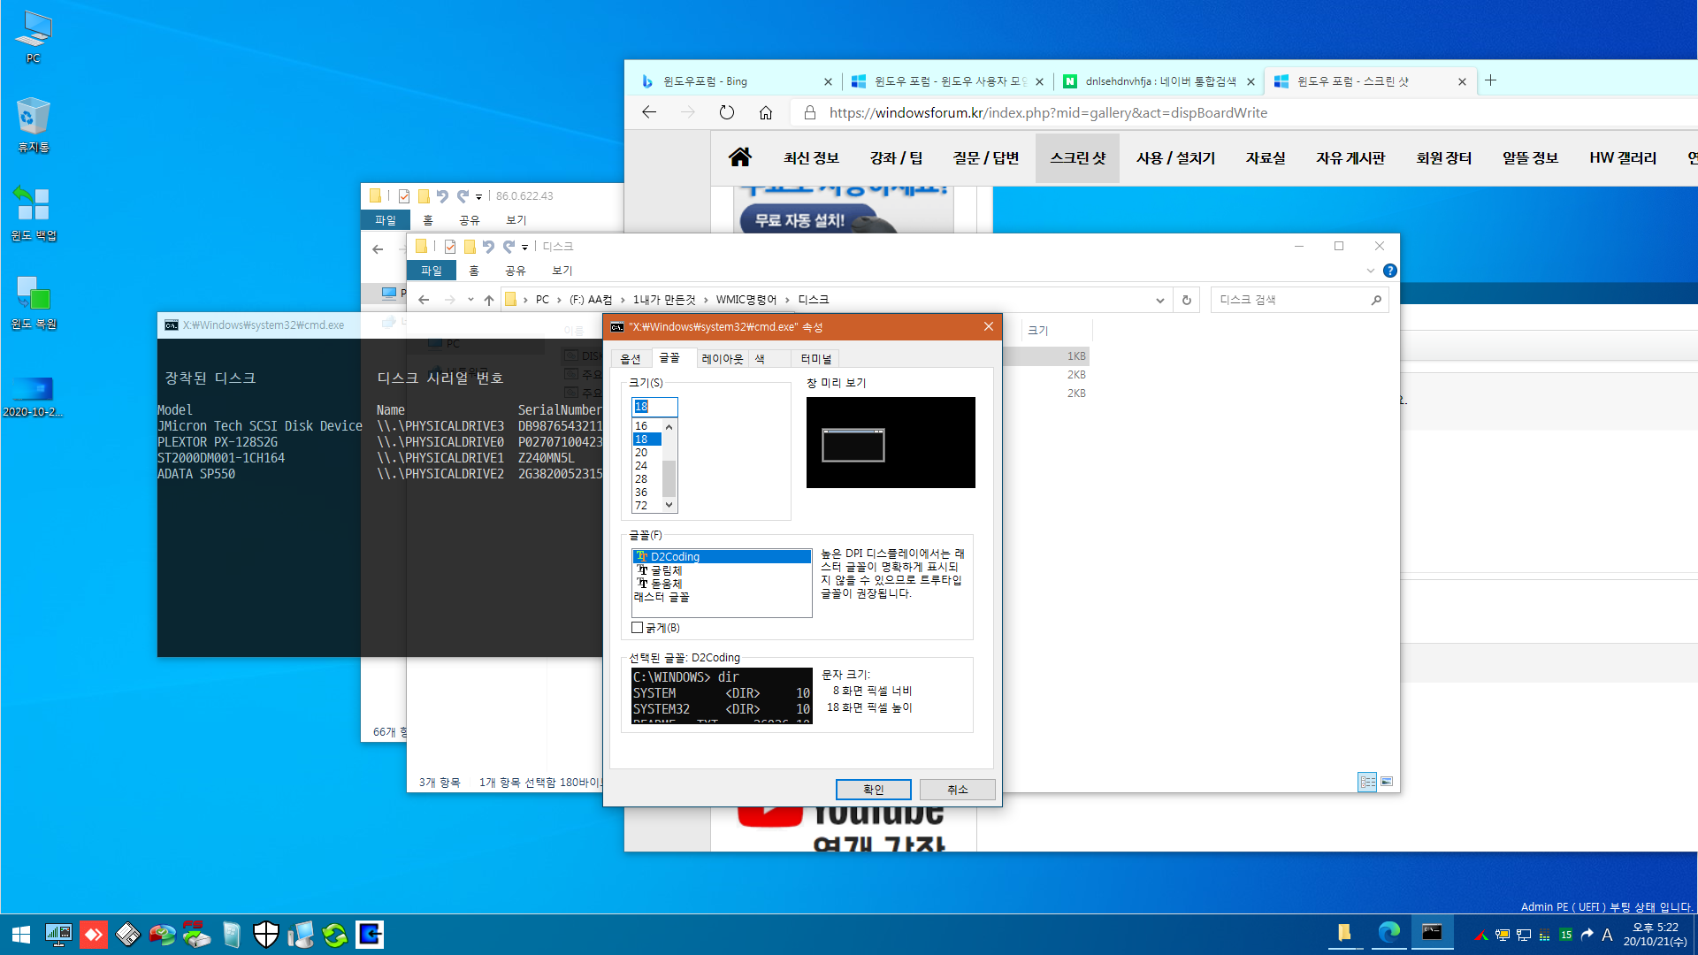Screen dimensions: 1698x955
Task: Switch to the 터미널 tab
Action: [x=816, y=358]
